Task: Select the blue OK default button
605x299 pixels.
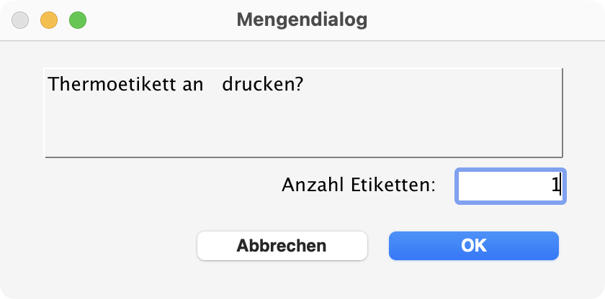Action: (473, 246)
